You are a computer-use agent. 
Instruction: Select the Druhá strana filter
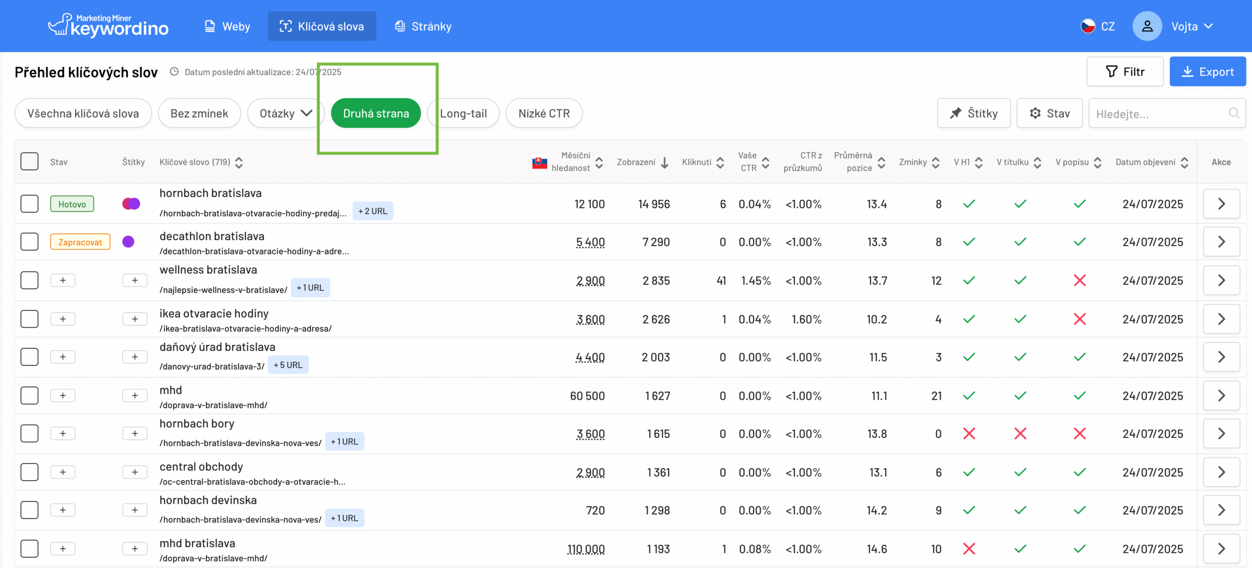376,113
